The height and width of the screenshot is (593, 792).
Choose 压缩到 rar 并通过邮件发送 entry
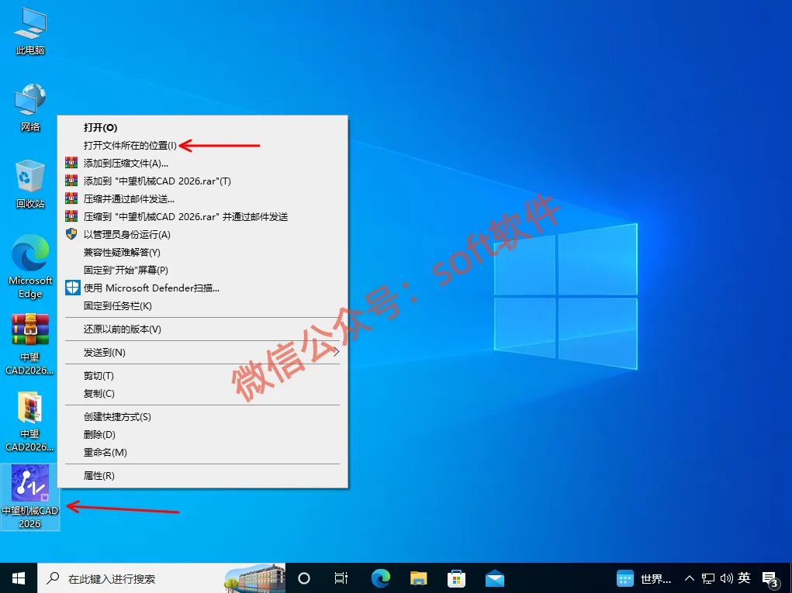pos(202,216)
